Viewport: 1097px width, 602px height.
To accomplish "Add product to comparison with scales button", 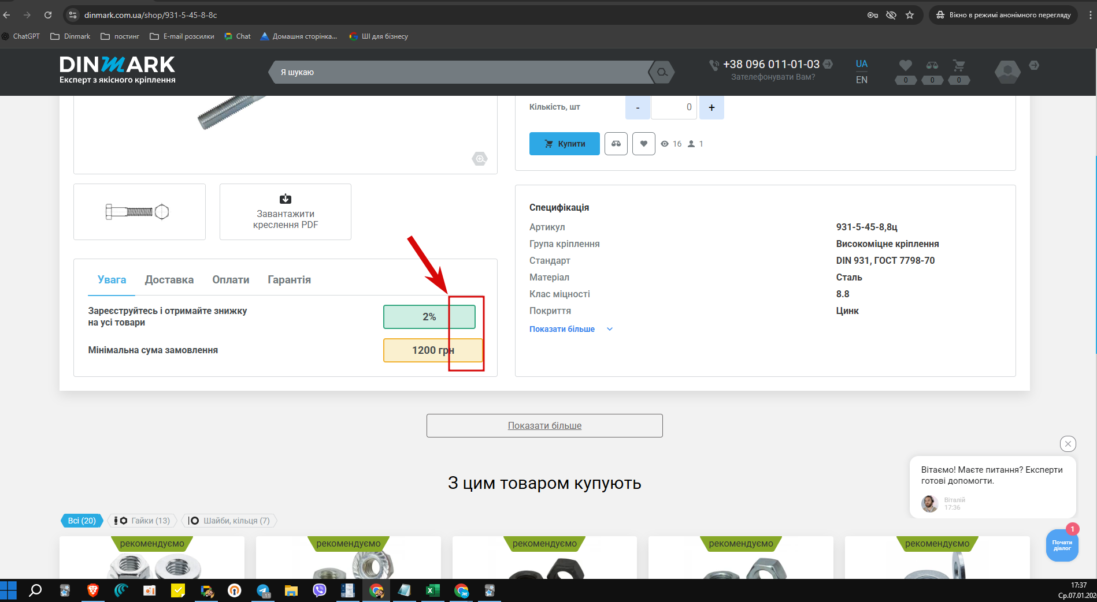I will click(x=616, y=144).
